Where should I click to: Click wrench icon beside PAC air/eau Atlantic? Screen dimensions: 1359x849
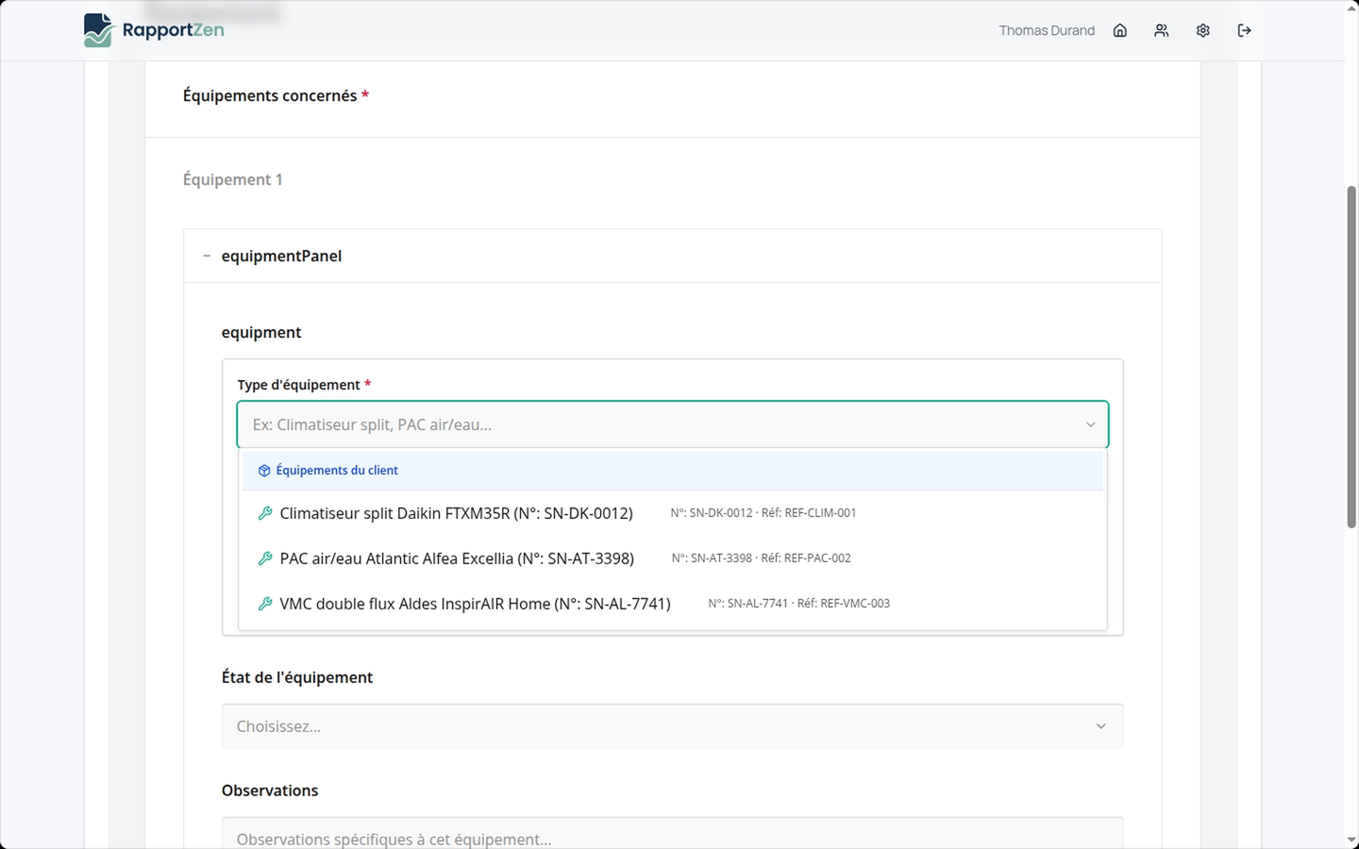pos(265,558)
